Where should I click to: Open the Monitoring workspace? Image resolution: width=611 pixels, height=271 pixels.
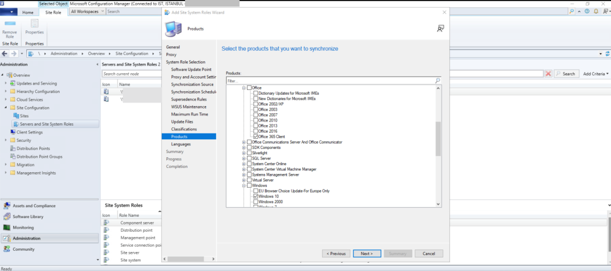[x=23, y=227]
